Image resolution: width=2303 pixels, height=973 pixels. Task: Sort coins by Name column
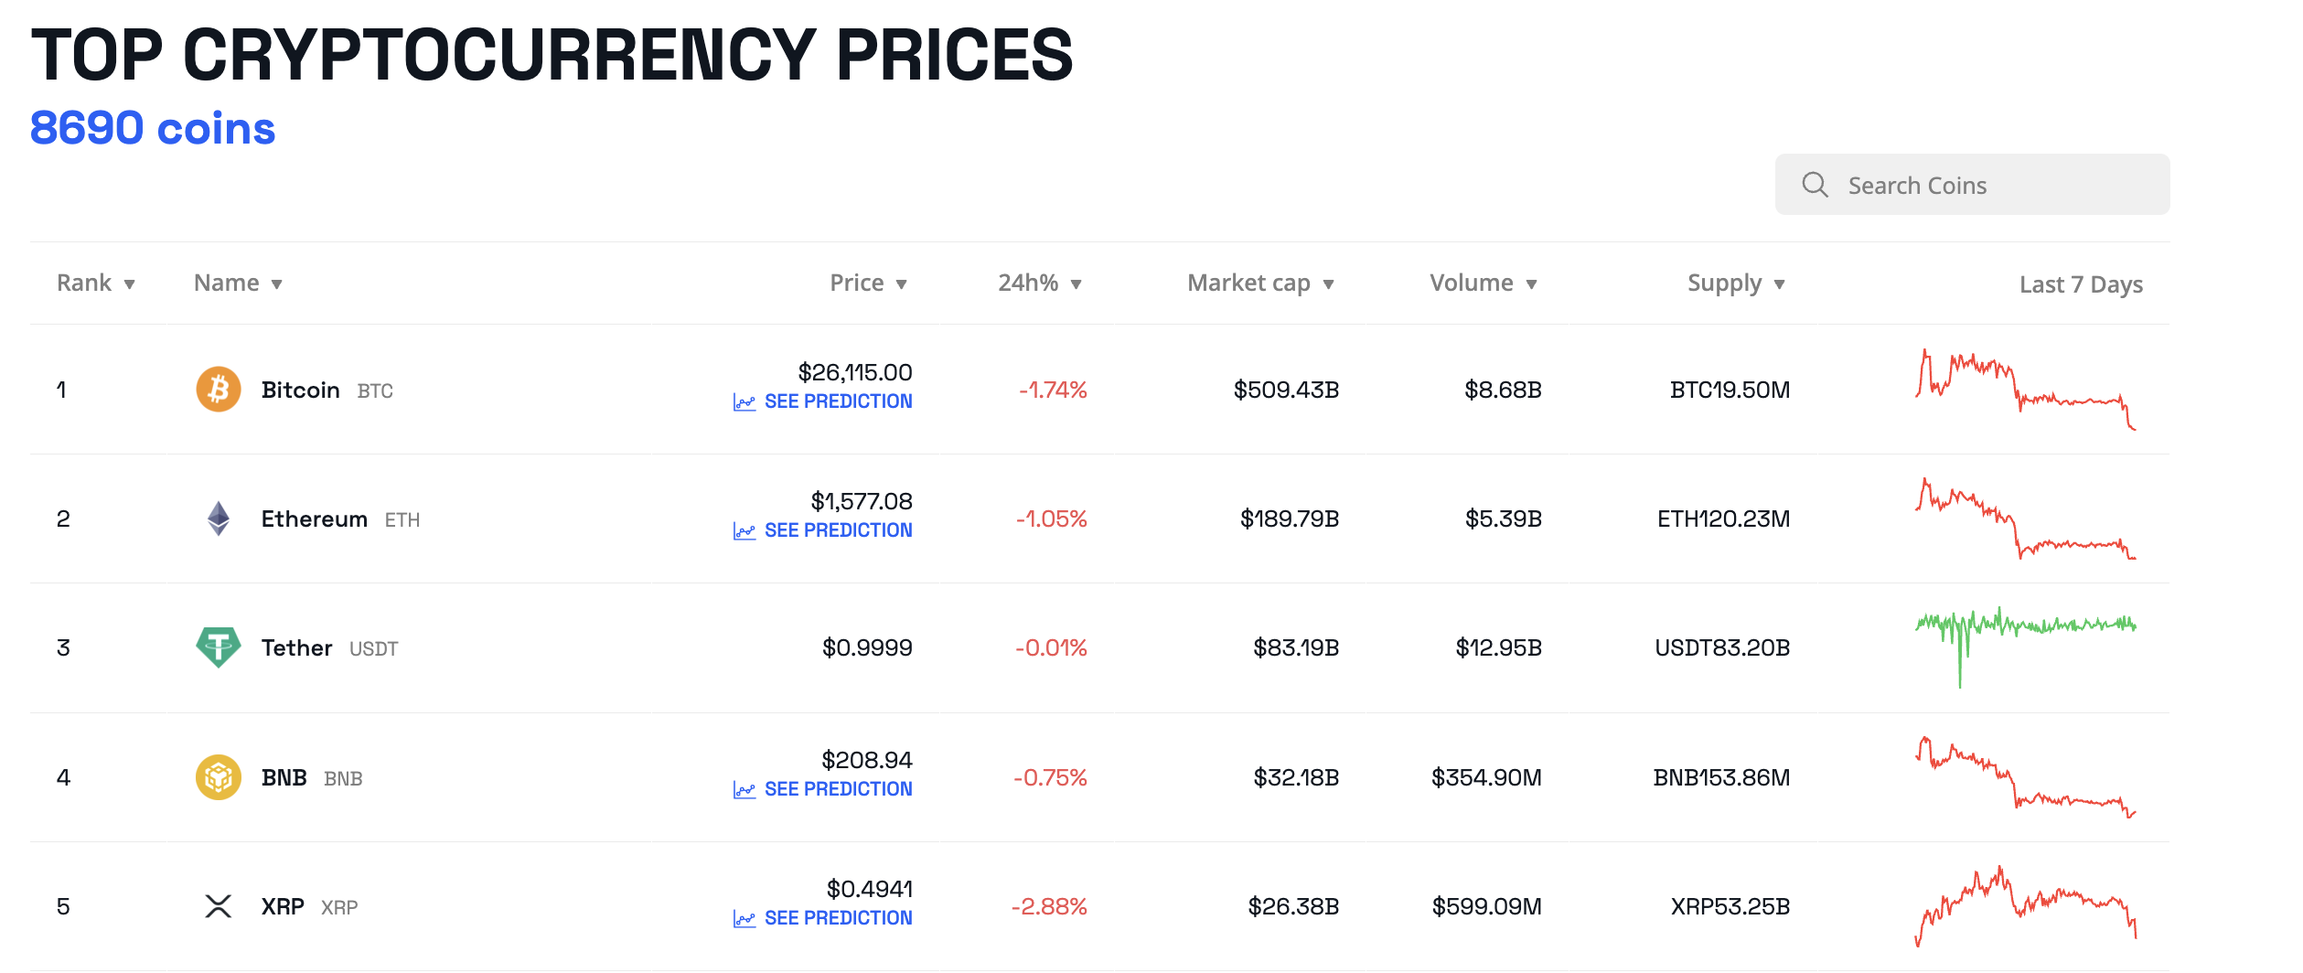(238, 283)
